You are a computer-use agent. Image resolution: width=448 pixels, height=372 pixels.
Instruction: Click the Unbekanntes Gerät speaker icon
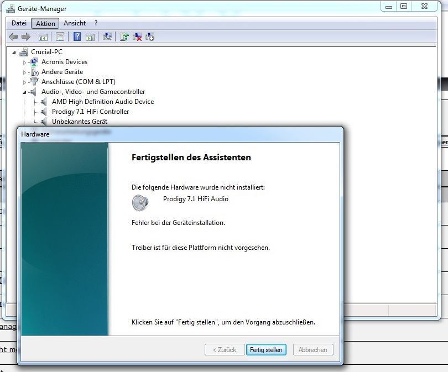click(44, 122)
